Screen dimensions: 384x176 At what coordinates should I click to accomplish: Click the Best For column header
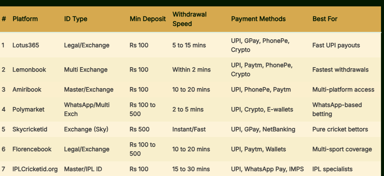[x=325, y=19]
